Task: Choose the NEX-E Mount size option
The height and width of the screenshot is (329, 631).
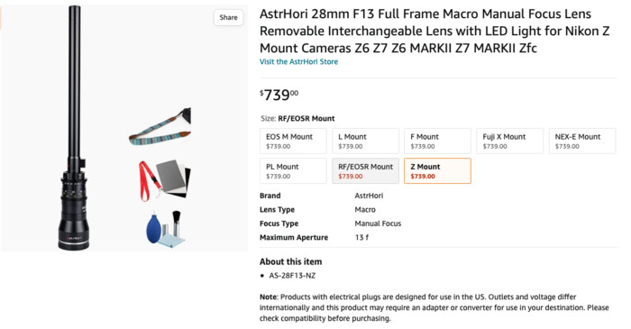Action: pos(582,141)
